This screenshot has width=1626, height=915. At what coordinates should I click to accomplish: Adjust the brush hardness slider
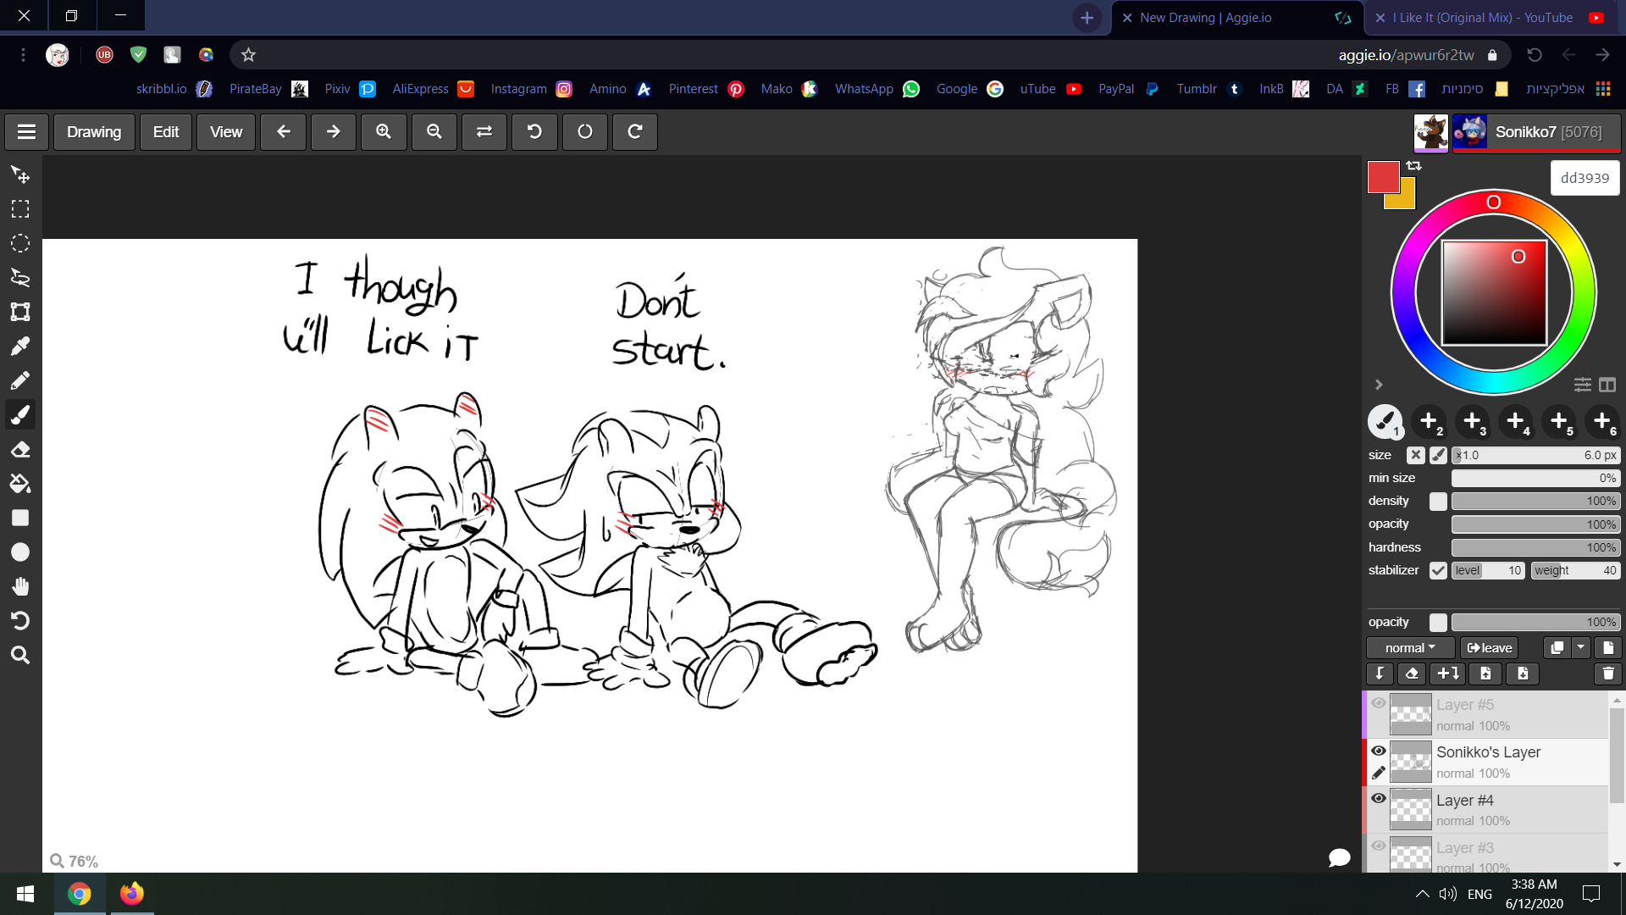click(x=1535, y=547)
